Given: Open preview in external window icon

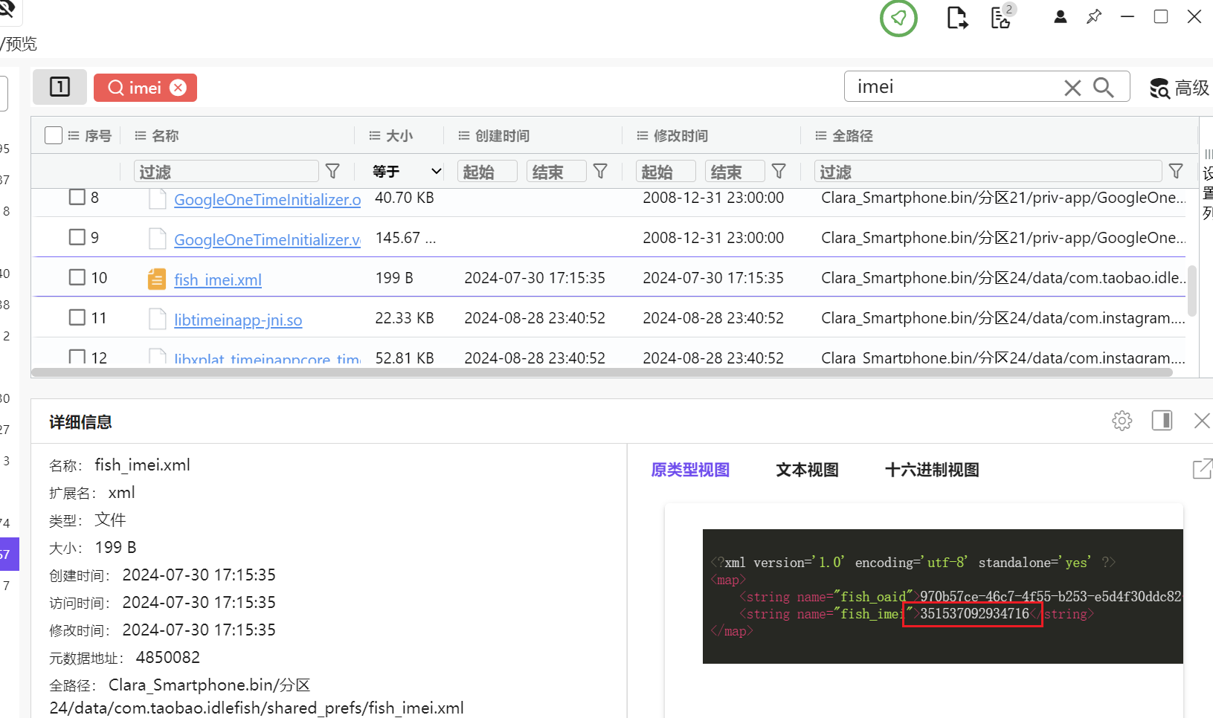Looking at the screenshot, I should pos(1202,469).
